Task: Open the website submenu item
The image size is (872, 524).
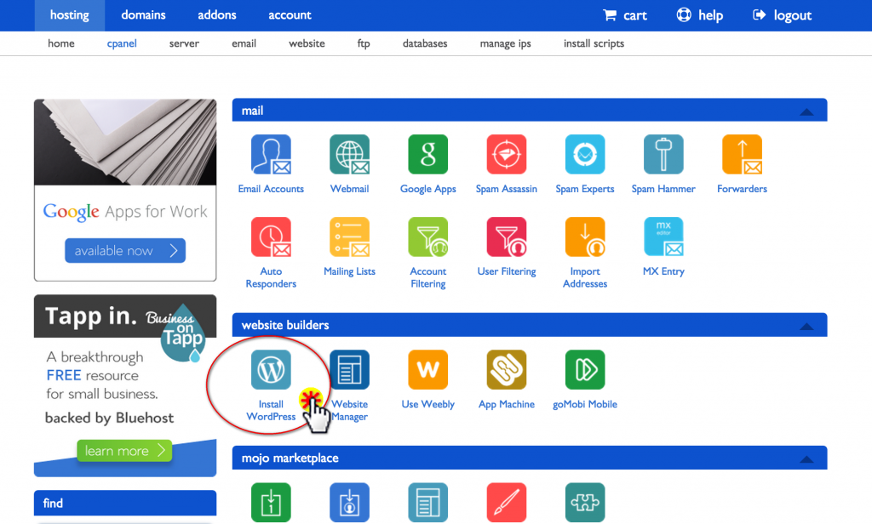Action: 307,43
